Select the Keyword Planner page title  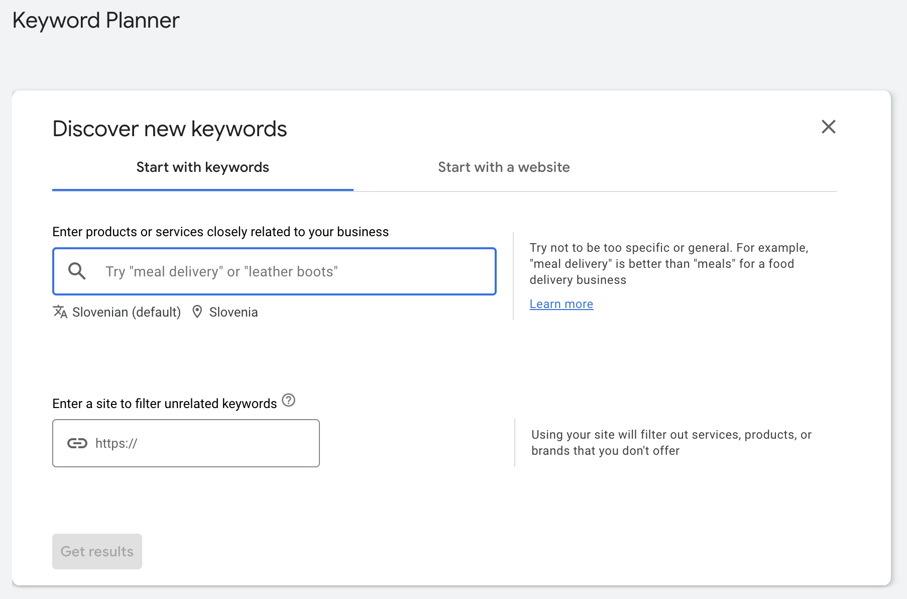[x=96, y=21]
